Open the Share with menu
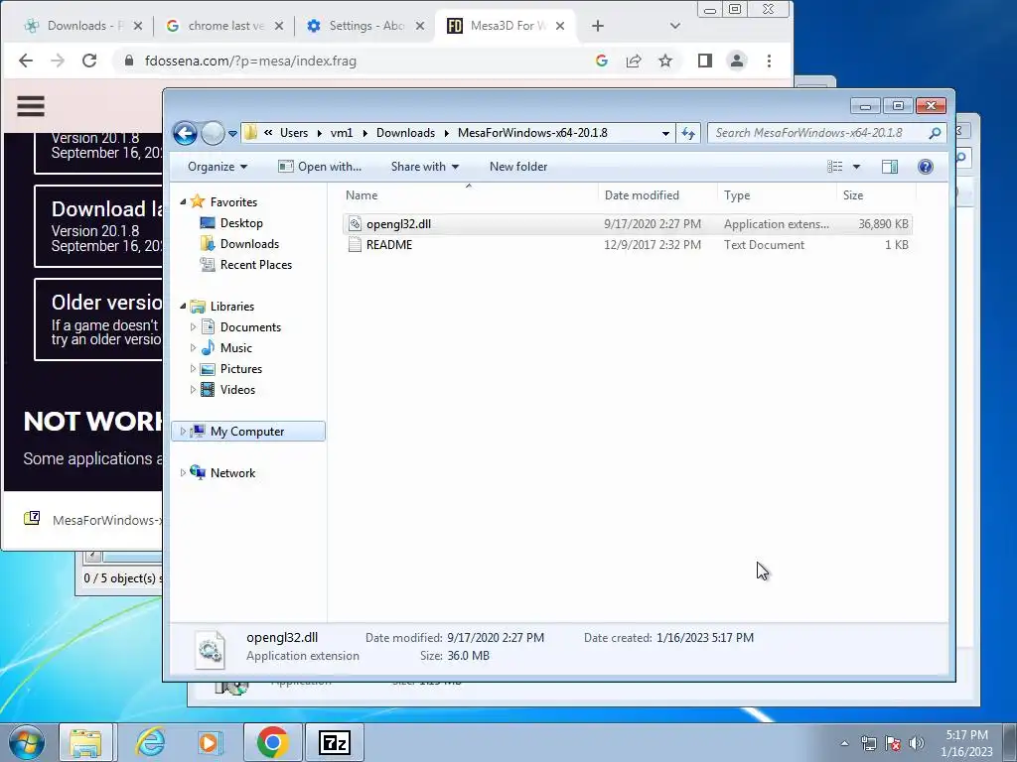This screenshot has height=762, width=1017. [x=425, y=167]
